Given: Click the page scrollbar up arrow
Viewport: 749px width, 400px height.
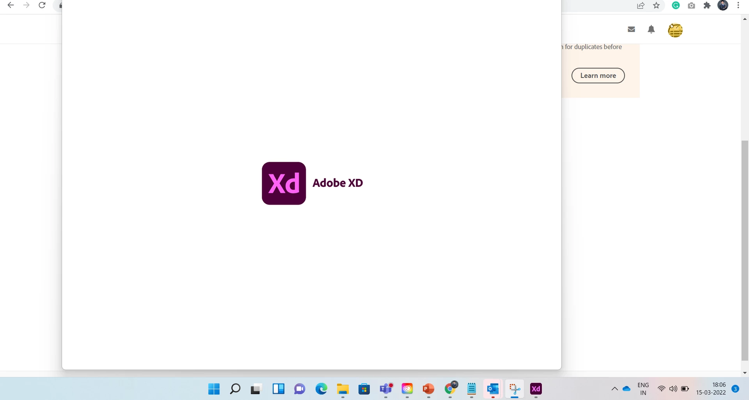Looking at the screenshot, I should (745, 19).
